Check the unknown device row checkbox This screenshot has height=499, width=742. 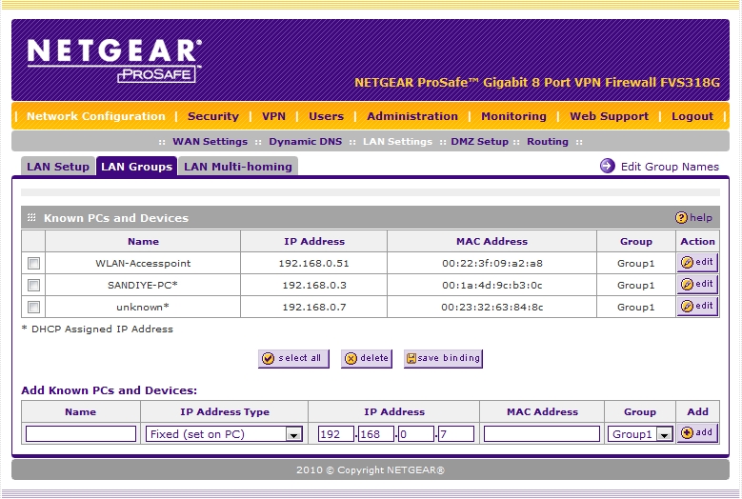[x=33, y=307]
